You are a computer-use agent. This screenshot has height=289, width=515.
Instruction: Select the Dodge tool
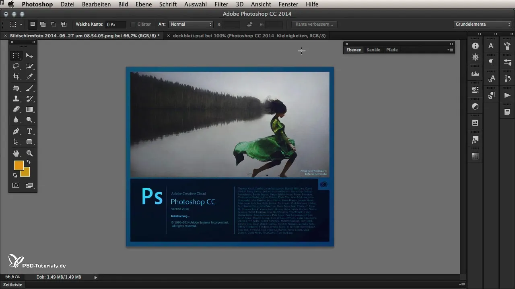[29, 120]
